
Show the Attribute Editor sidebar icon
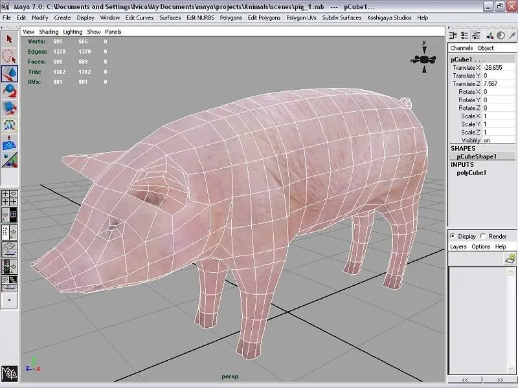tap(453, 36)
